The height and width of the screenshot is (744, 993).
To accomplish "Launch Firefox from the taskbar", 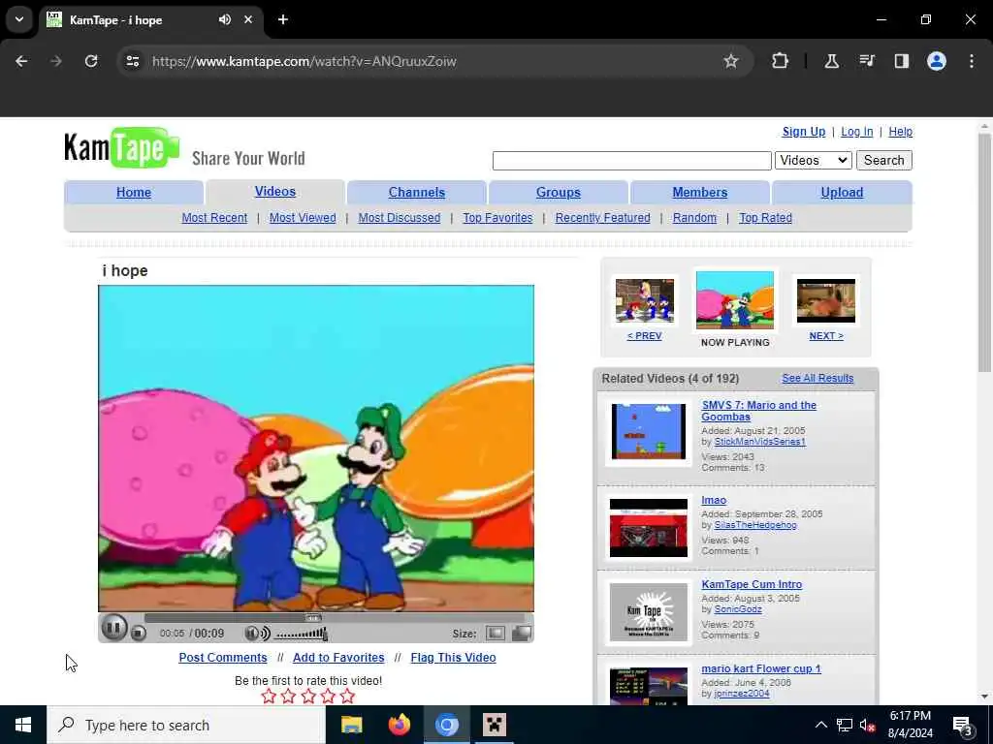I will (399, 725).
